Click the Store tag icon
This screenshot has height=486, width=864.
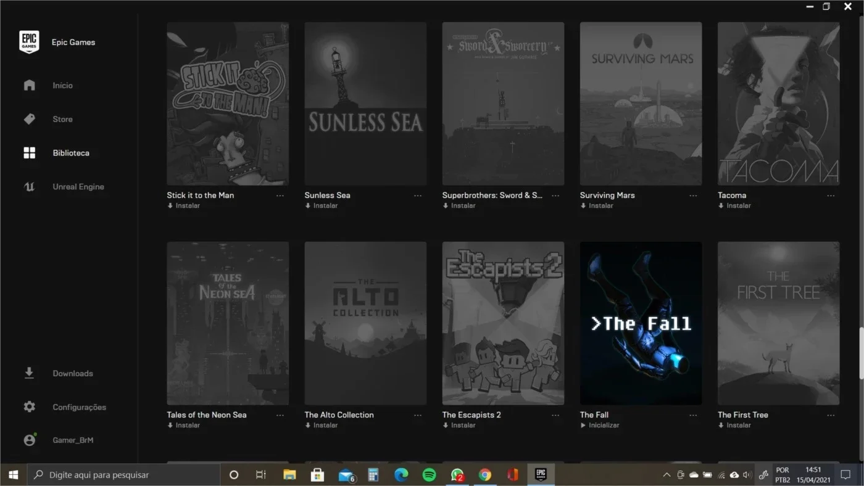tap(29, 119)
